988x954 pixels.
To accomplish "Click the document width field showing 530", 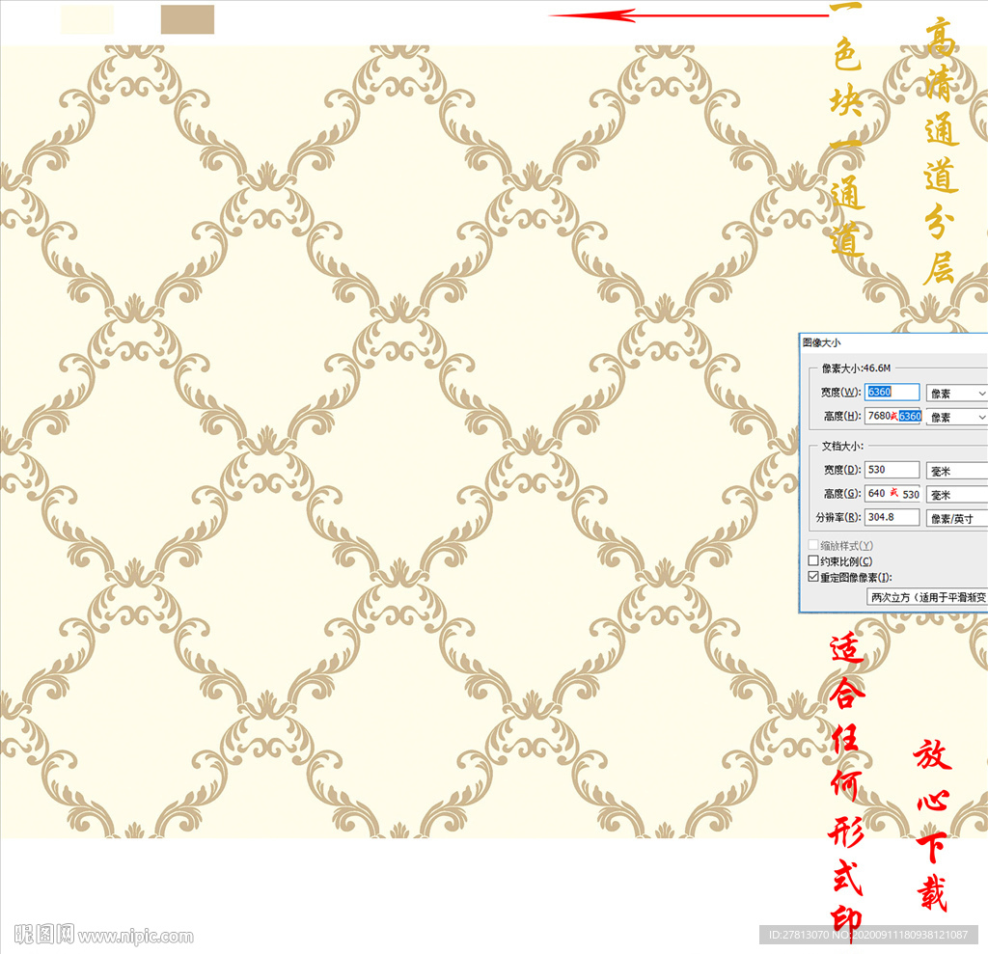I will tap(892, 470).
